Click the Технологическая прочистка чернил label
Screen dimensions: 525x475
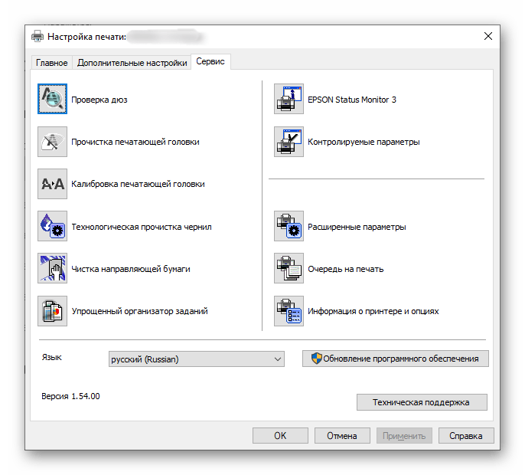point(142,227)
